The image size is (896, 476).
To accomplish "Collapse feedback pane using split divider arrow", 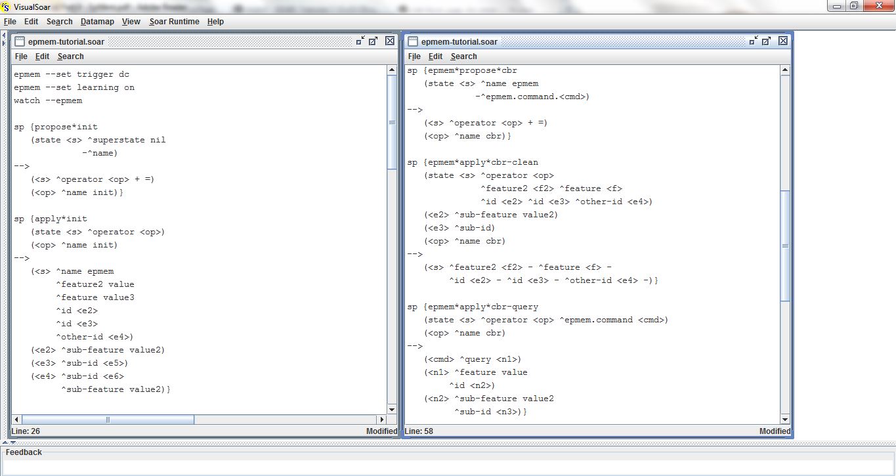I will (13, 443).
